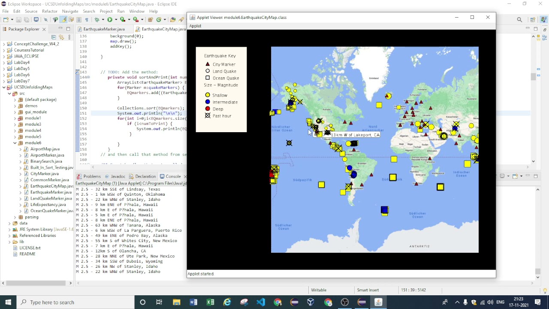The image size is (549, 309).
Task: Open the Refactor menu
Action: coord(50,11)
